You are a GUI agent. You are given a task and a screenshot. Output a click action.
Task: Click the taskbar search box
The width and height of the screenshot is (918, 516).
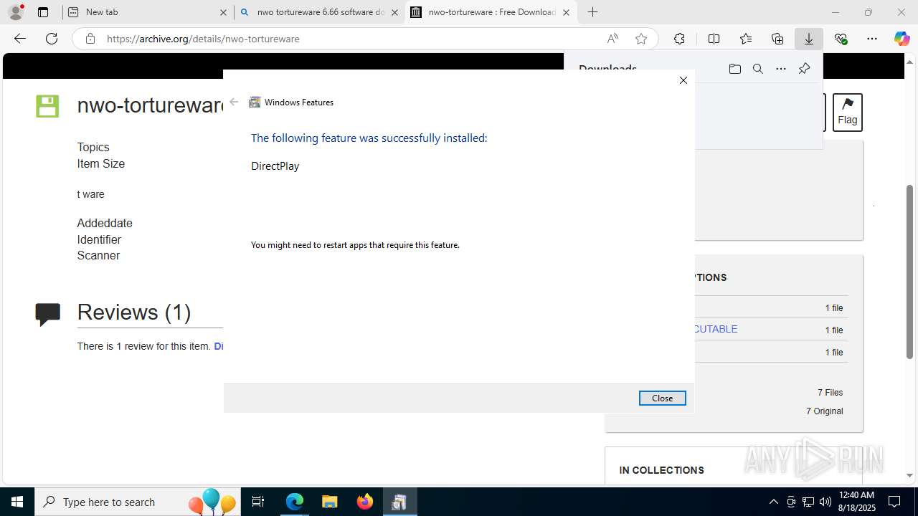point(138,502)
